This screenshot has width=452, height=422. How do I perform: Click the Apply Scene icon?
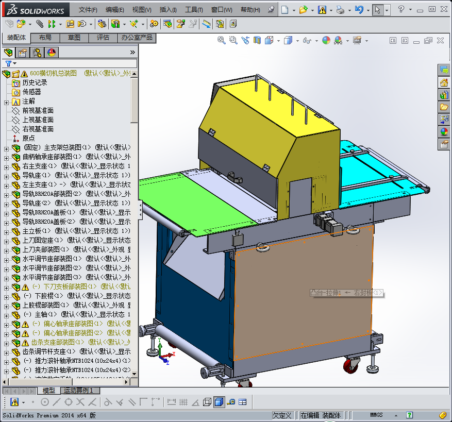pos(338,40)
